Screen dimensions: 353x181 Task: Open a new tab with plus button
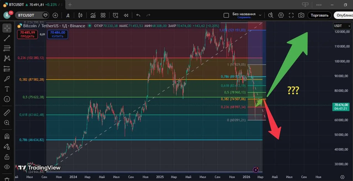pos(70,5)
